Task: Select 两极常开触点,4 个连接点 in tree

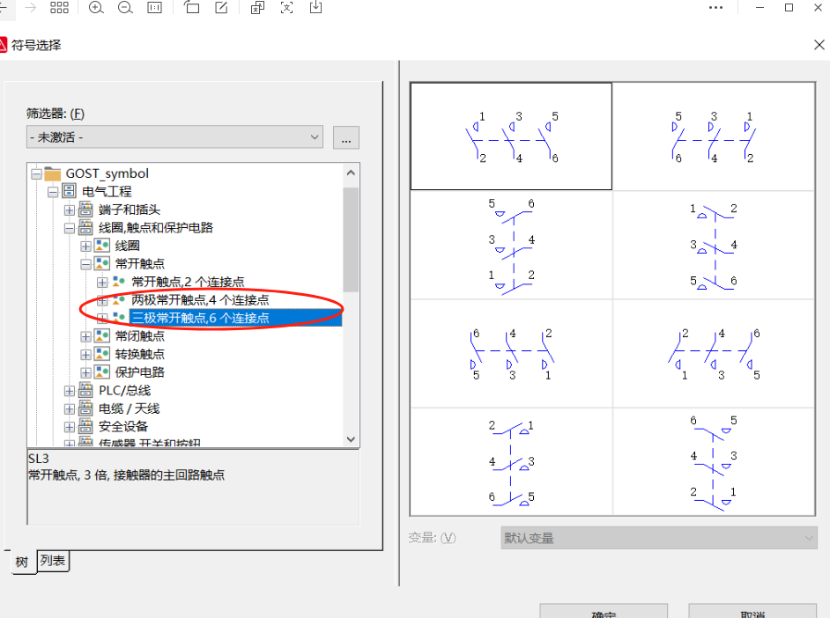Action: [200, 300]
